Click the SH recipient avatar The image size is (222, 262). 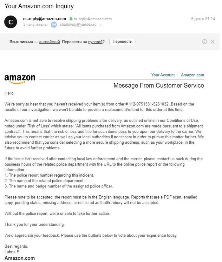(x=54, y=25)
